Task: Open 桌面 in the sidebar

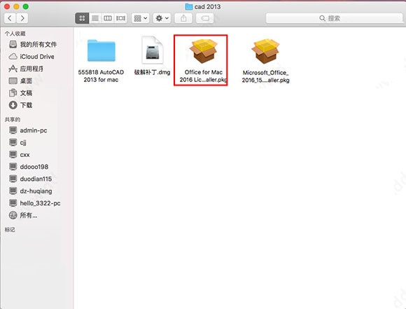Action: coord(20,81)
